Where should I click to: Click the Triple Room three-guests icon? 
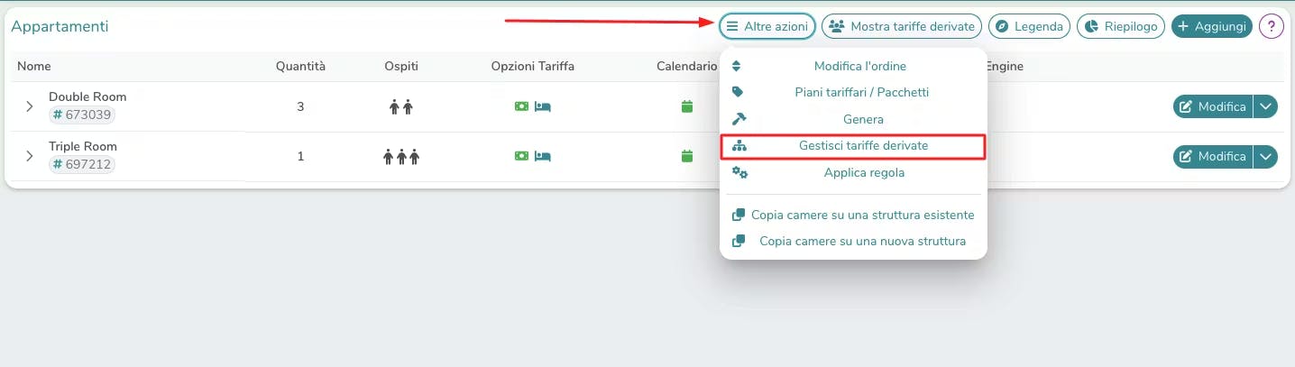pos(401,157)
